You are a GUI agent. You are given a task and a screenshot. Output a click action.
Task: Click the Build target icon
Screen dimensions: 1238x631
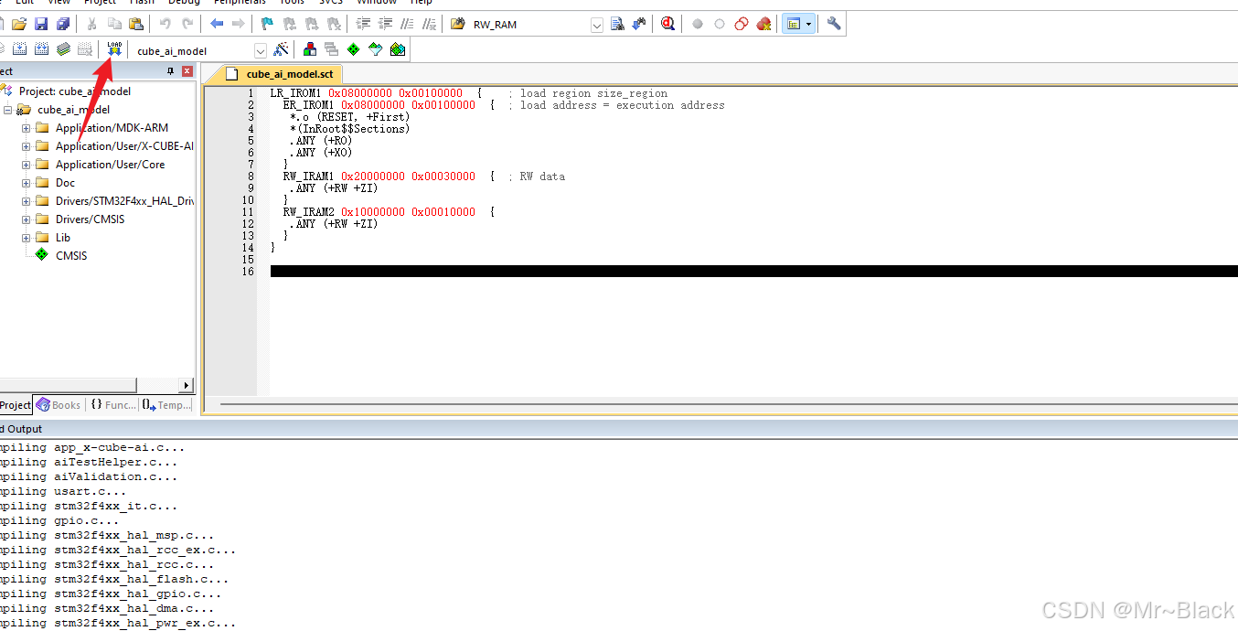point(19,49)
